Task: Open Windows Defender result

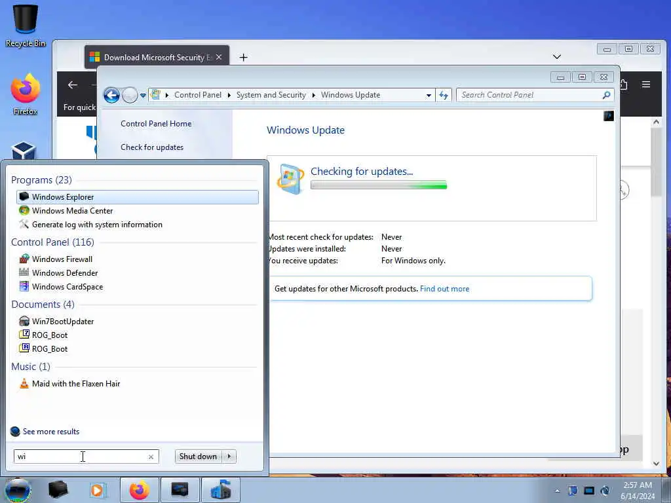Action: [138, 273]
